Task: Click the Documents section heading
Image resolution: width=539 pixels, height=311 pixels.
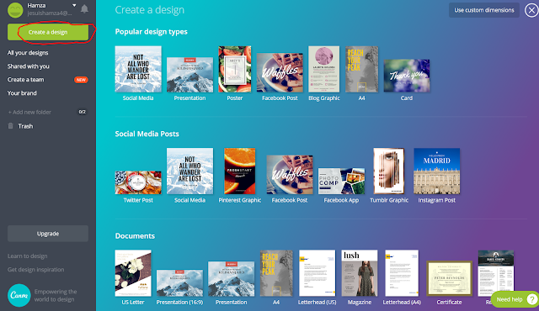Action: pos(135,236)
